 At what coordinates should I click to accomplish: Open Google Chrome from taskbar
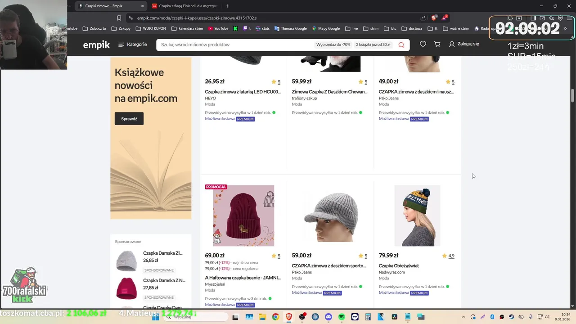[x=275, y=317]
